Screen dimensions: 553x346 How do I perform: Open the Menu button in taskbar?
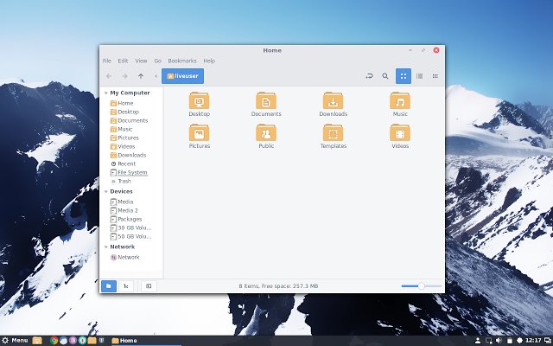tap(15, 340)
